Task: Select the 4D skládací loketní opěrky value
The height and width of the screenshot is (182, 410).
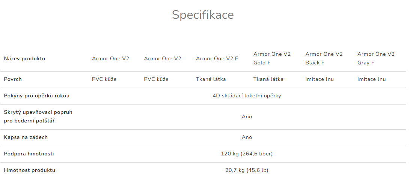Action: click(247, 95)
